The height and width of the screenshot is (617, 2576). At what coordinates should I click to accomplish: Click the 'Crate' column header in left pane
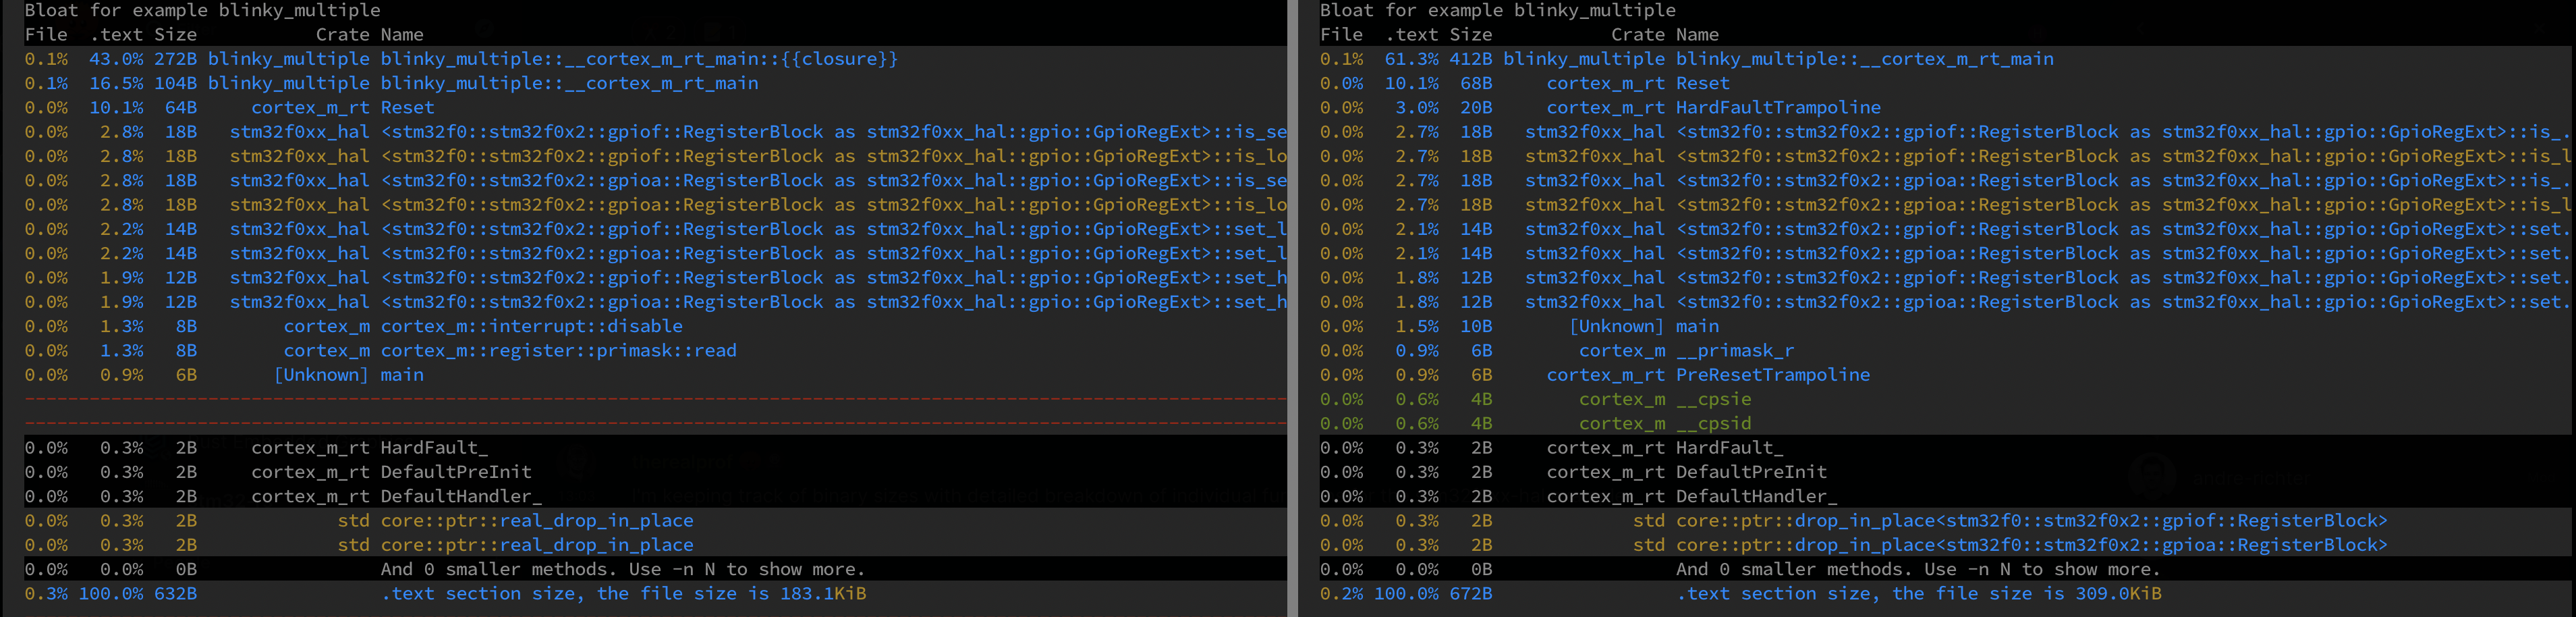[x=342, y=34]
